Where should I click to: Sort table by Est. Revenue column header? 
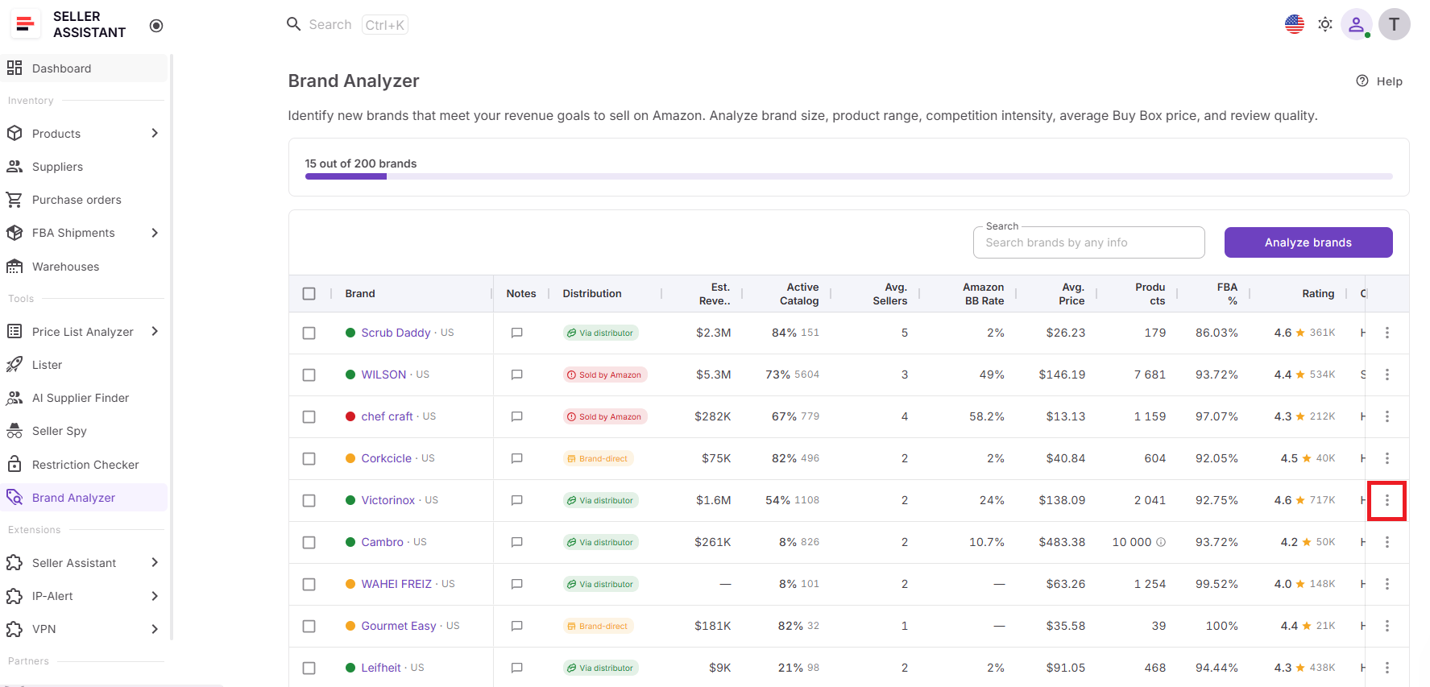[715, 294]
